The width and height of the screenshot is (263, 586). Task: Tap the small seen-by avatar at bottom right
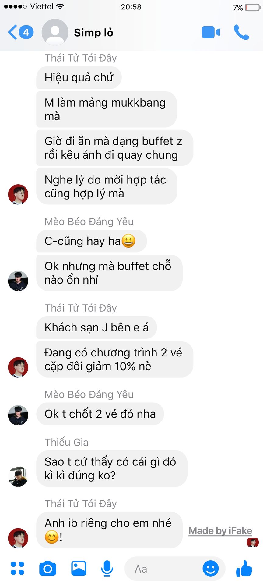(x=253, y=542)
